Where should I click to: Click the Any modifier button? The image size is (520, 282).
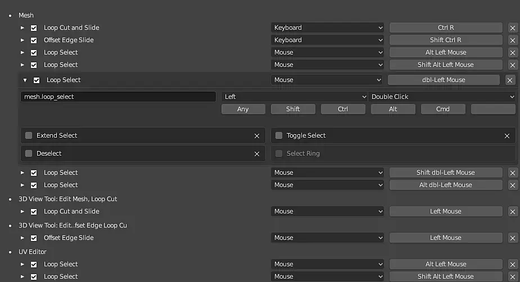click(x=243, y=109)
